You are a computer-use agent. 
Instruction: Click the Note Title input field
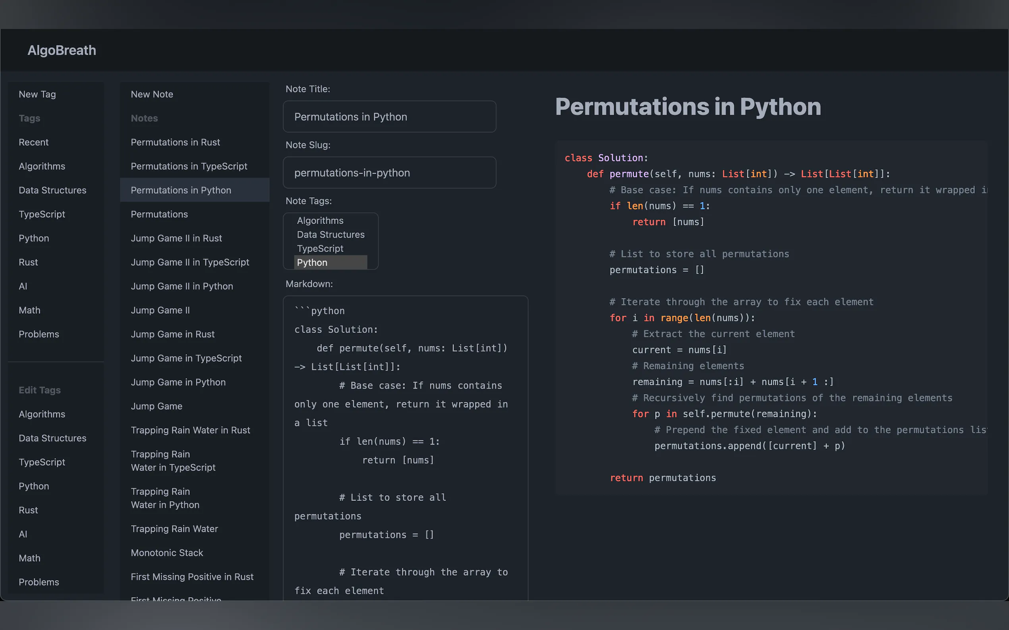[389, 117]
